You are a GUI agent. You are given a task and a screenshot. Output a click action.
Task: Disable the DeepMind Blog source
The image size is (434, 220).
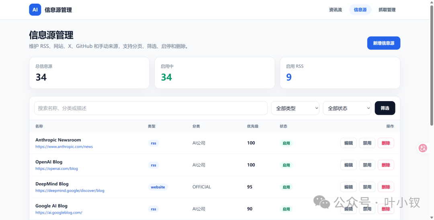pos(367,187)
